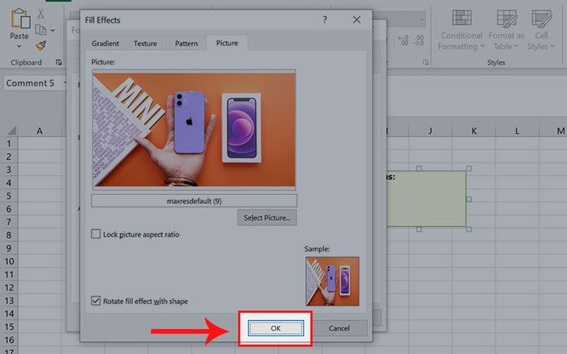567x354 pixels.
Task: Close the Fill Effects dialog
Action: point(356,20)
